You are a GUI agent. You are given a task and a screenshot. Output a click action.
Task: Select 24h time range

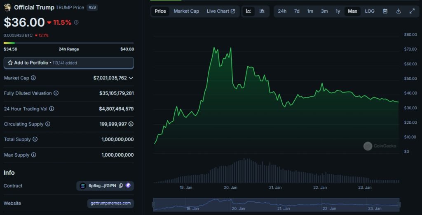coord(282,11)
